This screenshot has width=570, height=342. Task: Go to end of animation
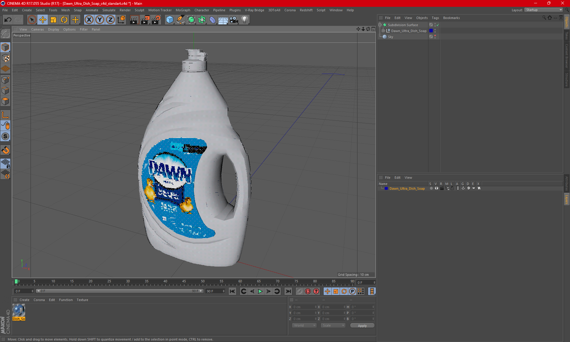288,291
